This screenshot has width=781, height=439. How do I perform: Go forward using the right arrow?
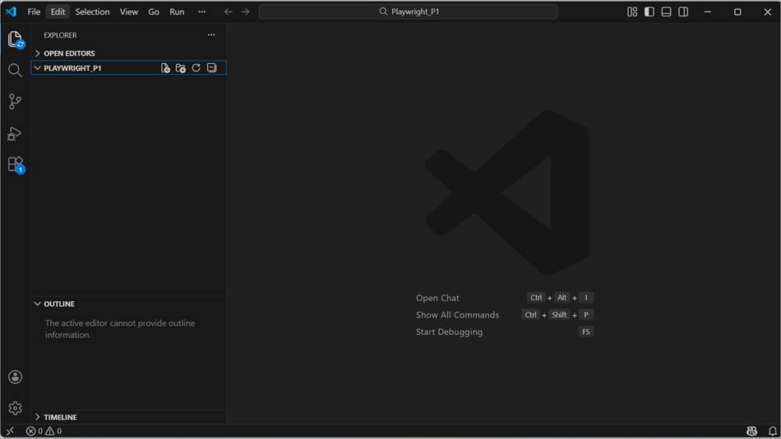tap(245, 11)
